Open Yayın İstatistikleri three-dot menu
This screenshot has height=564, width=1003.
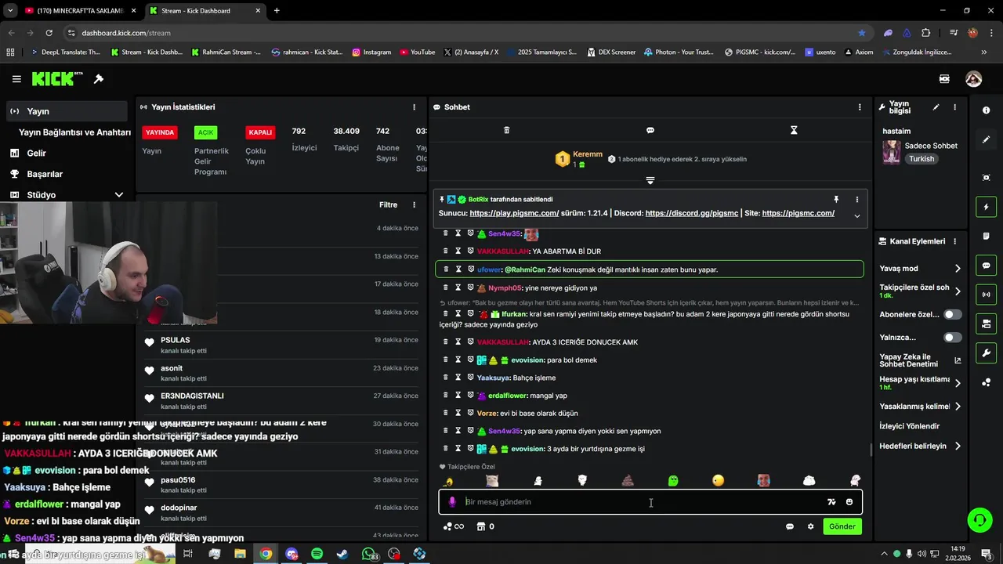click(415, 107)
